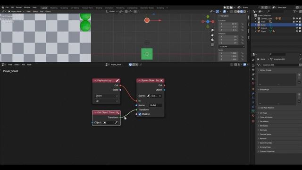This screenshot has width=302, height=170.
Task: Click the Blender logo icon
Action: pyautogui.click(x=3, y=8)
